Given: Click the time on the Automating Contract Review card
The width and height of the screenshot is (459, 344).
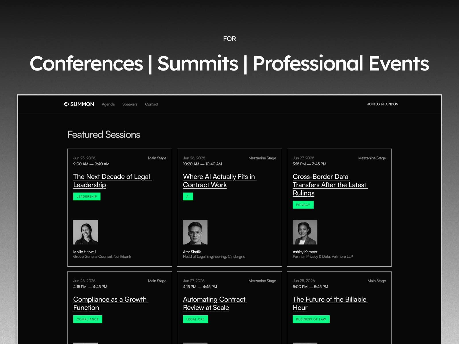Looking at the screenshot, I should point(200,287).
